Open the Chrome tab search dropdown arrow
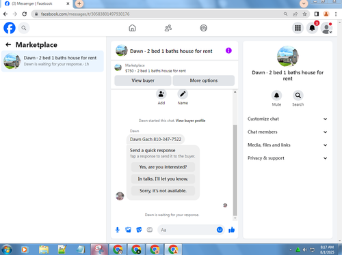 (304, 3)
